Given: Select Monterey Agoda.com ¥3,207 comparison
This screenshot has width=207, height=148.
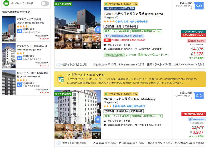Looking at the screenshot, I should point(105,143).
